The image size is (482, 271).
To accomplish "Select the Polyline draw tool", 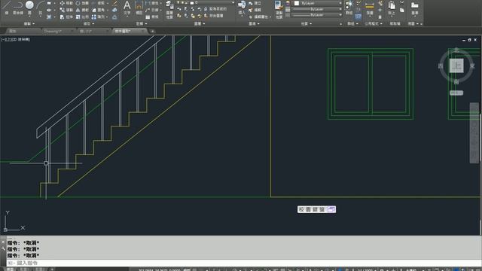I will pos(18,7).
